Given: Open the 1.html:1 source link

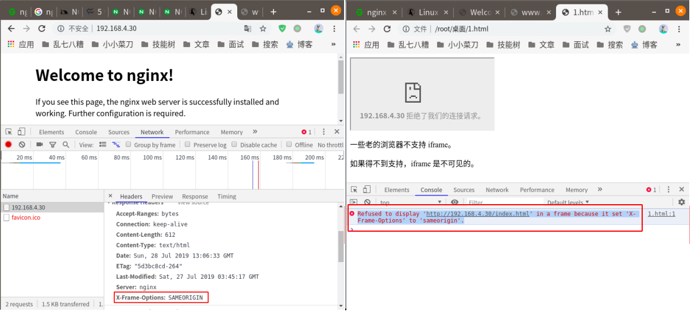Looking at the screenshot, I should pyautogui.click(x=661, y=213).
